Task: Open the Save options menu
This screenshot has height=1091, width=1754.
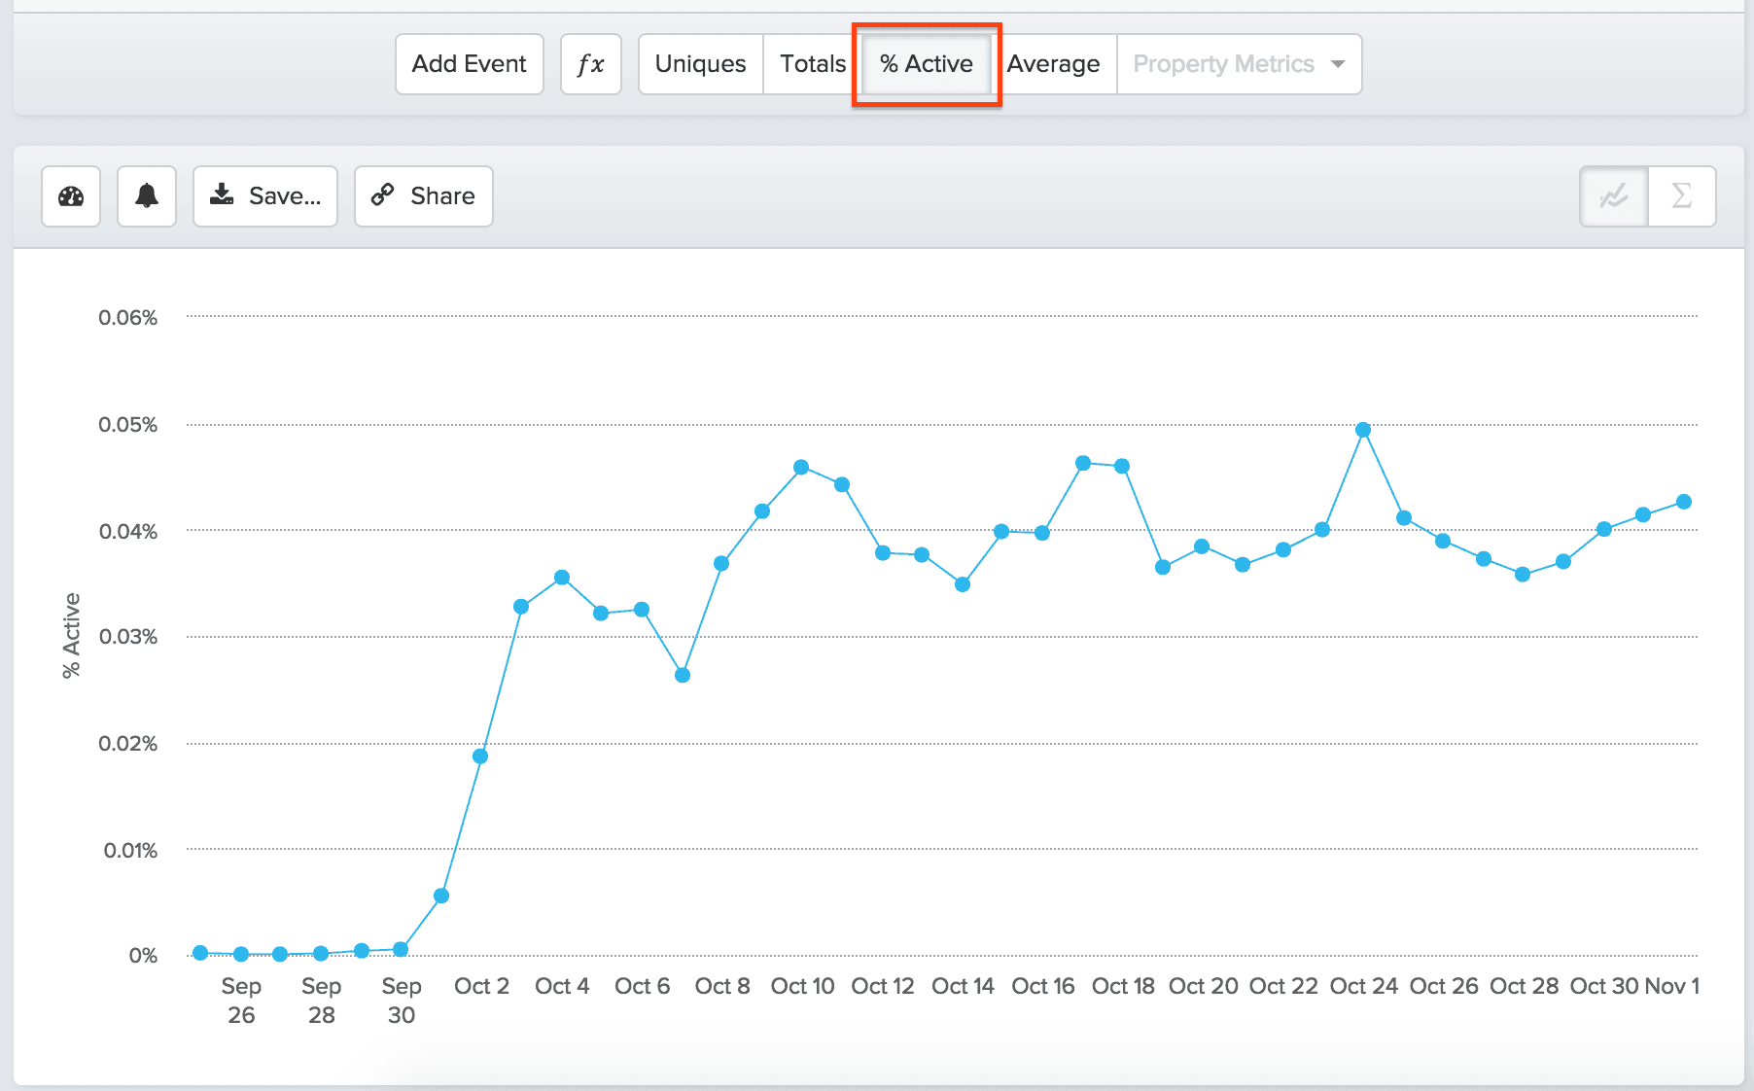Action: 264,195
